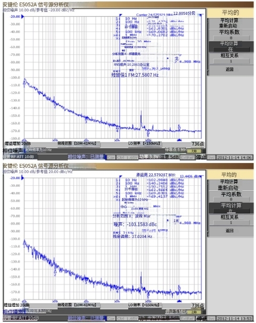Click 736点 label in 13:53 screen
The width and height of the screenshot is (256, 323).
pos(198,305)
